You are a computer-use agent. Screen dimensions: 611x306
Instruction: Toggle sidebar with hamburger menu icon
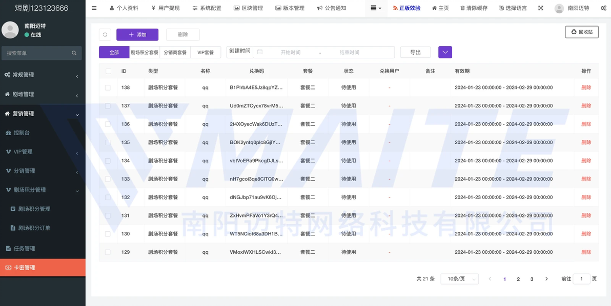[94, 8]
